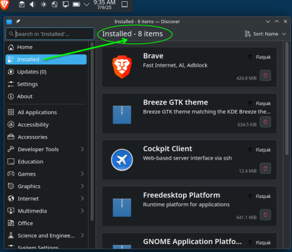Expand the Games category arrow
The width and height of the screenshot is (292, 252).
pos(82,174)
